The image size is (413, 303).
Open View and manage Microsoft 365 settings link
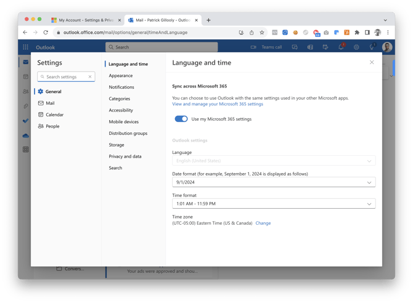tap(218, 104)
